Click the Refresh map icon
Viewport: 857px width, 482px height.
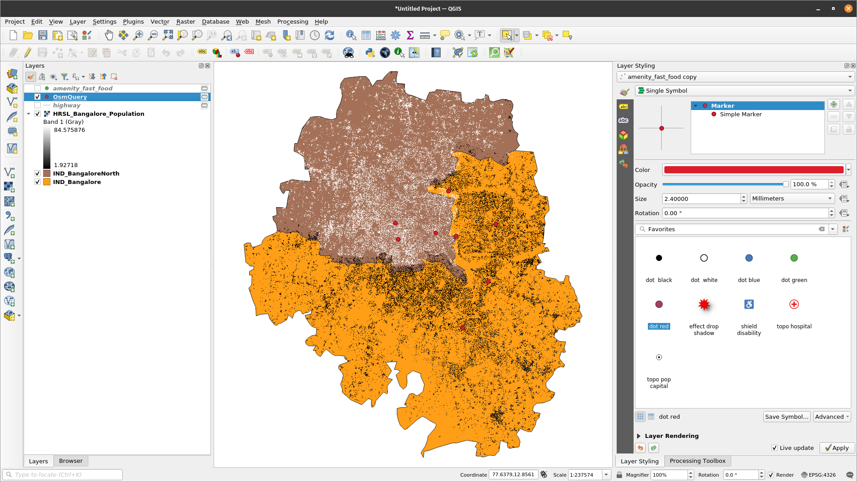330,36
